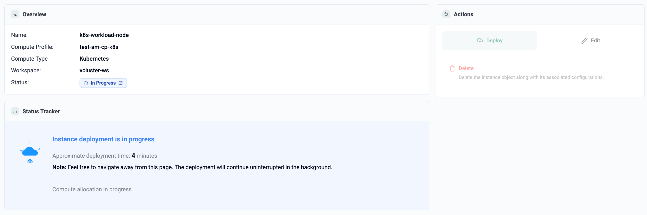Select the k8s-workload-node name value
The width and height of the screenshot is (647, 215).
104,35
